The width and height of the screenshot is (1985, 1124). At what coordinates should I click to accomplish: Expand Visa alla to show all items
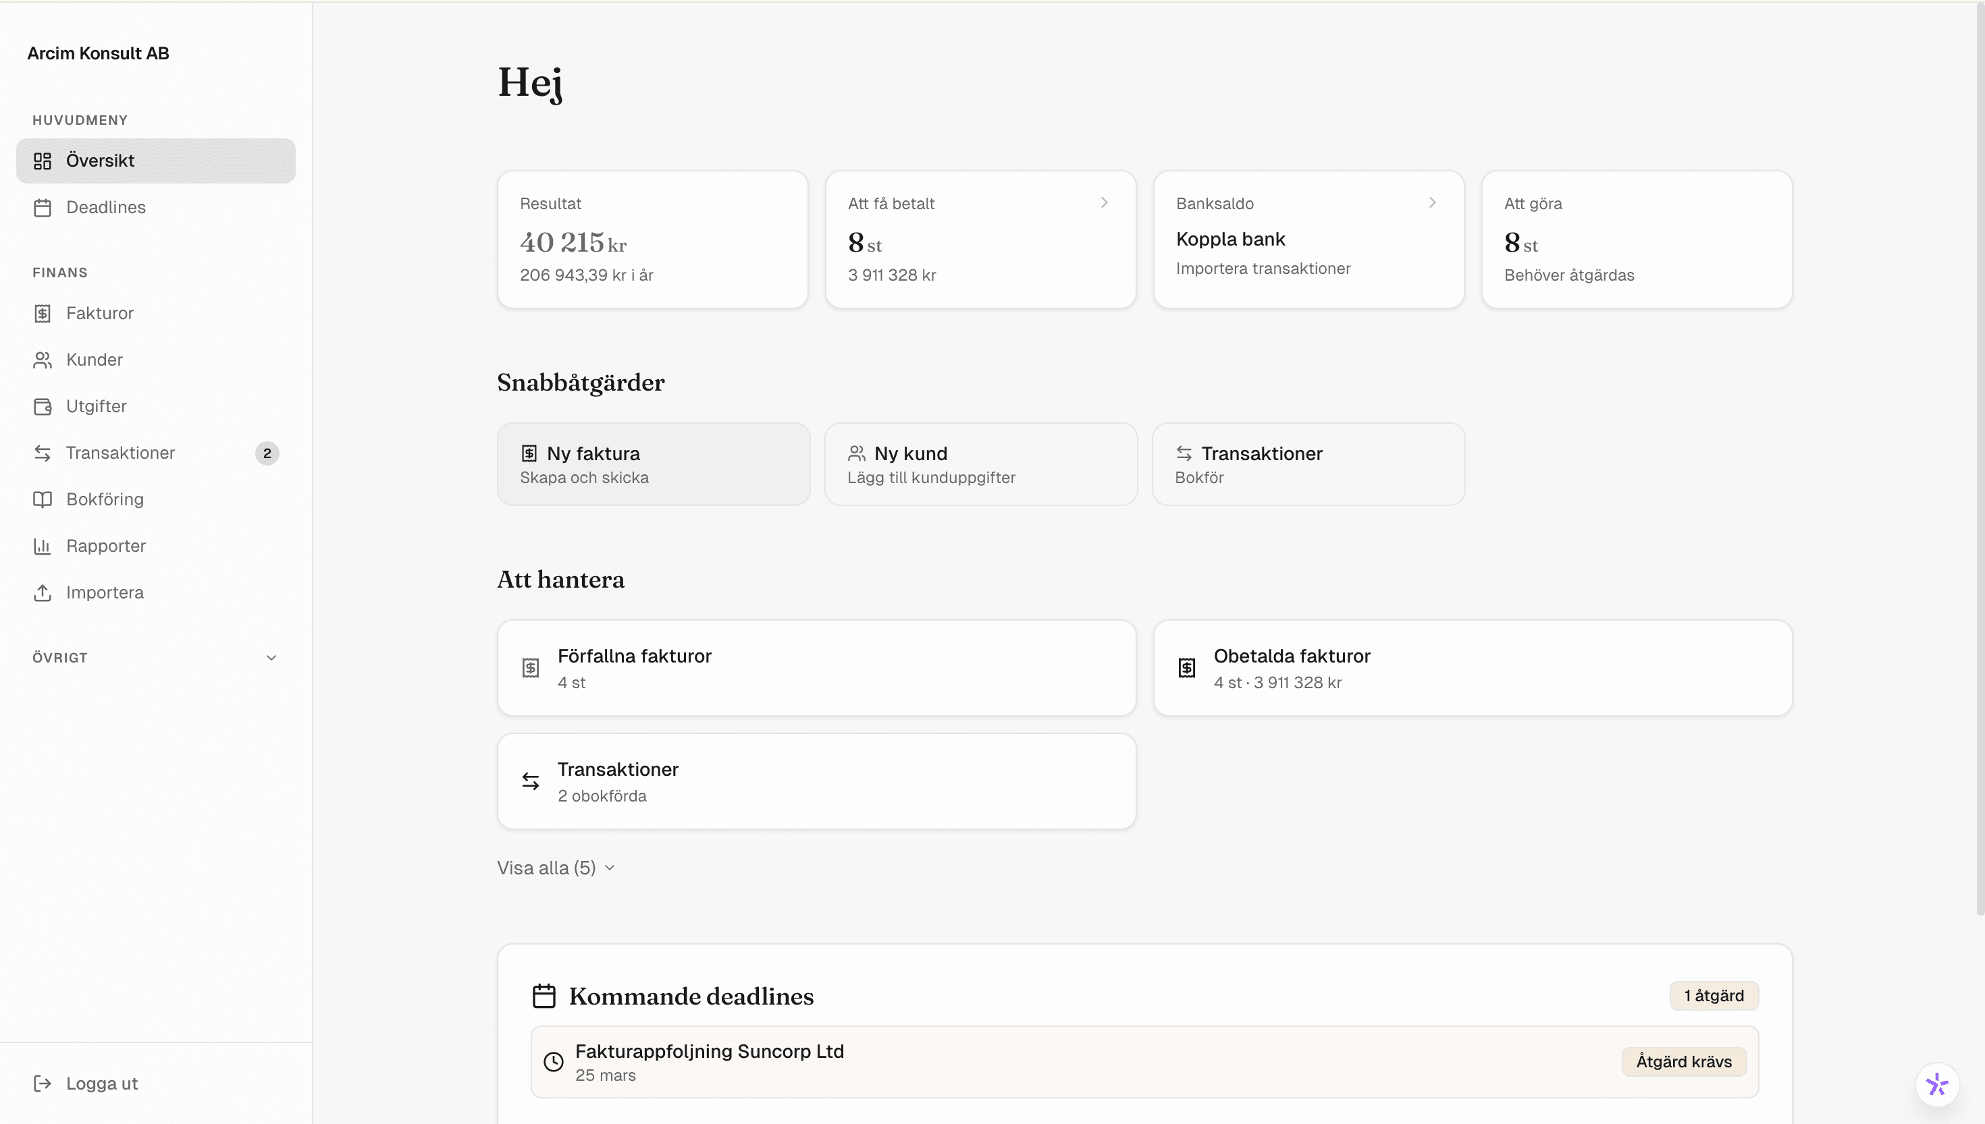click(554, 868)
